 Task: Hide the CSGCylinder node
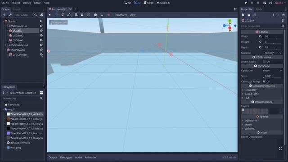point(41,54)
